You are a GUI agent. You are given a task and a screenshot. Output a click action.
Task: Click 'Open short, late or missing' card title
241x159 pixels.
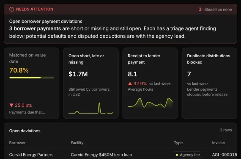coord(86,59)
